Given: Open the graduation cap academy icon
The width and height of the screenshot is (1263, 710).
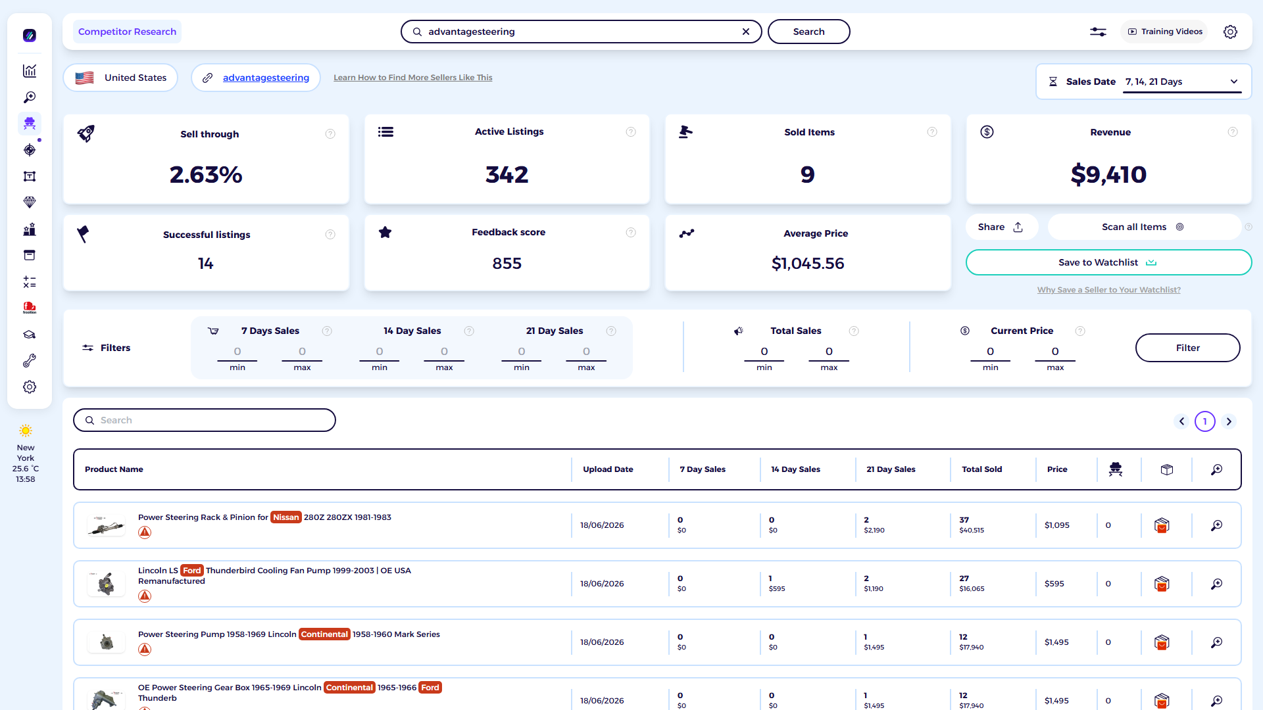Looking at the screenshot, I should pyautogui.click(x=30, y=335).
